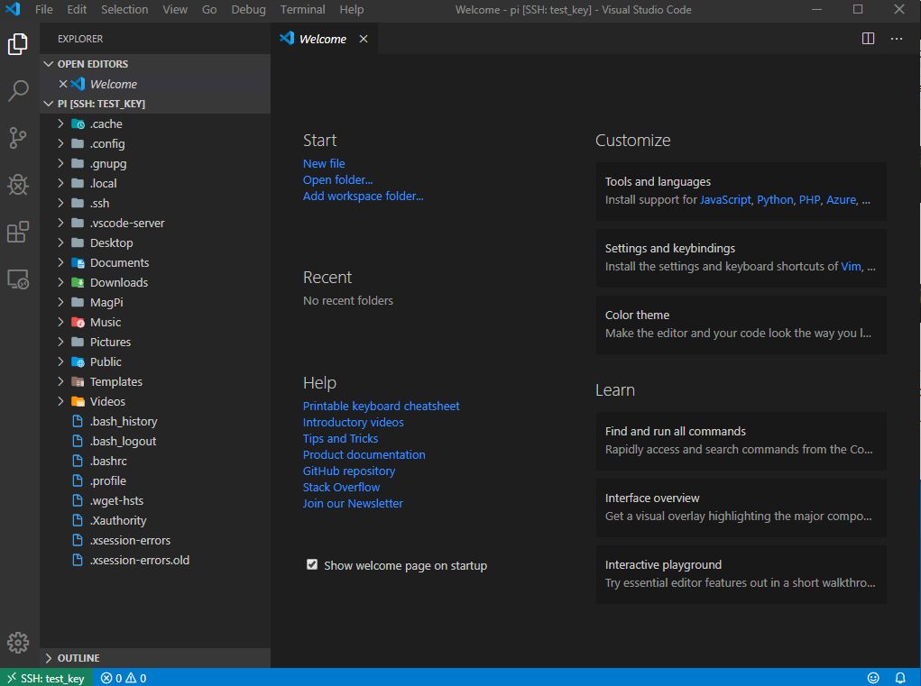Open the Debug view bug icon
Viewport: 921px width, 686px height.
click(18, 185)
